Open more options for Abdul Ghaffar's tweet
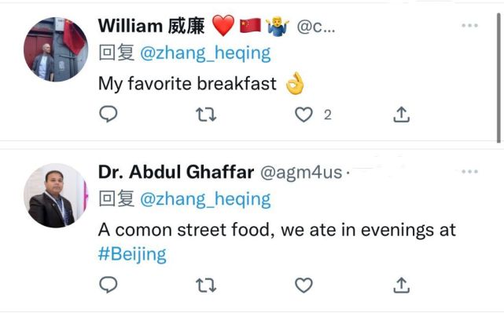This screenshot has width=504, height=313. click(469, 172)
